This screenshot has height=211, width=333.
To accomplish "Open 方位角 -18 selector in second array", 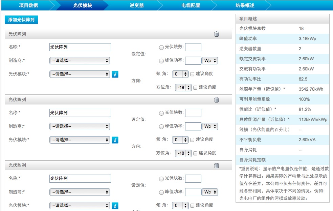I will pyautogui.click(x=183, y=153).
